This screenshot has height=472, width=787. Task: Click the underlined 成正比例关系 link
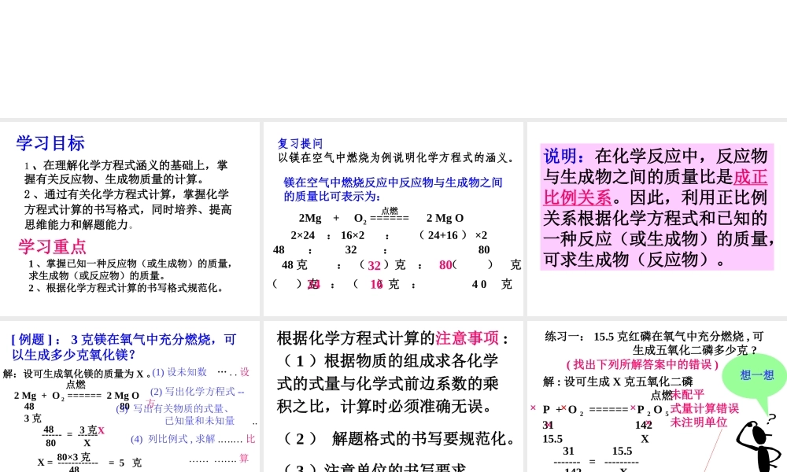[x=656, y=187]
